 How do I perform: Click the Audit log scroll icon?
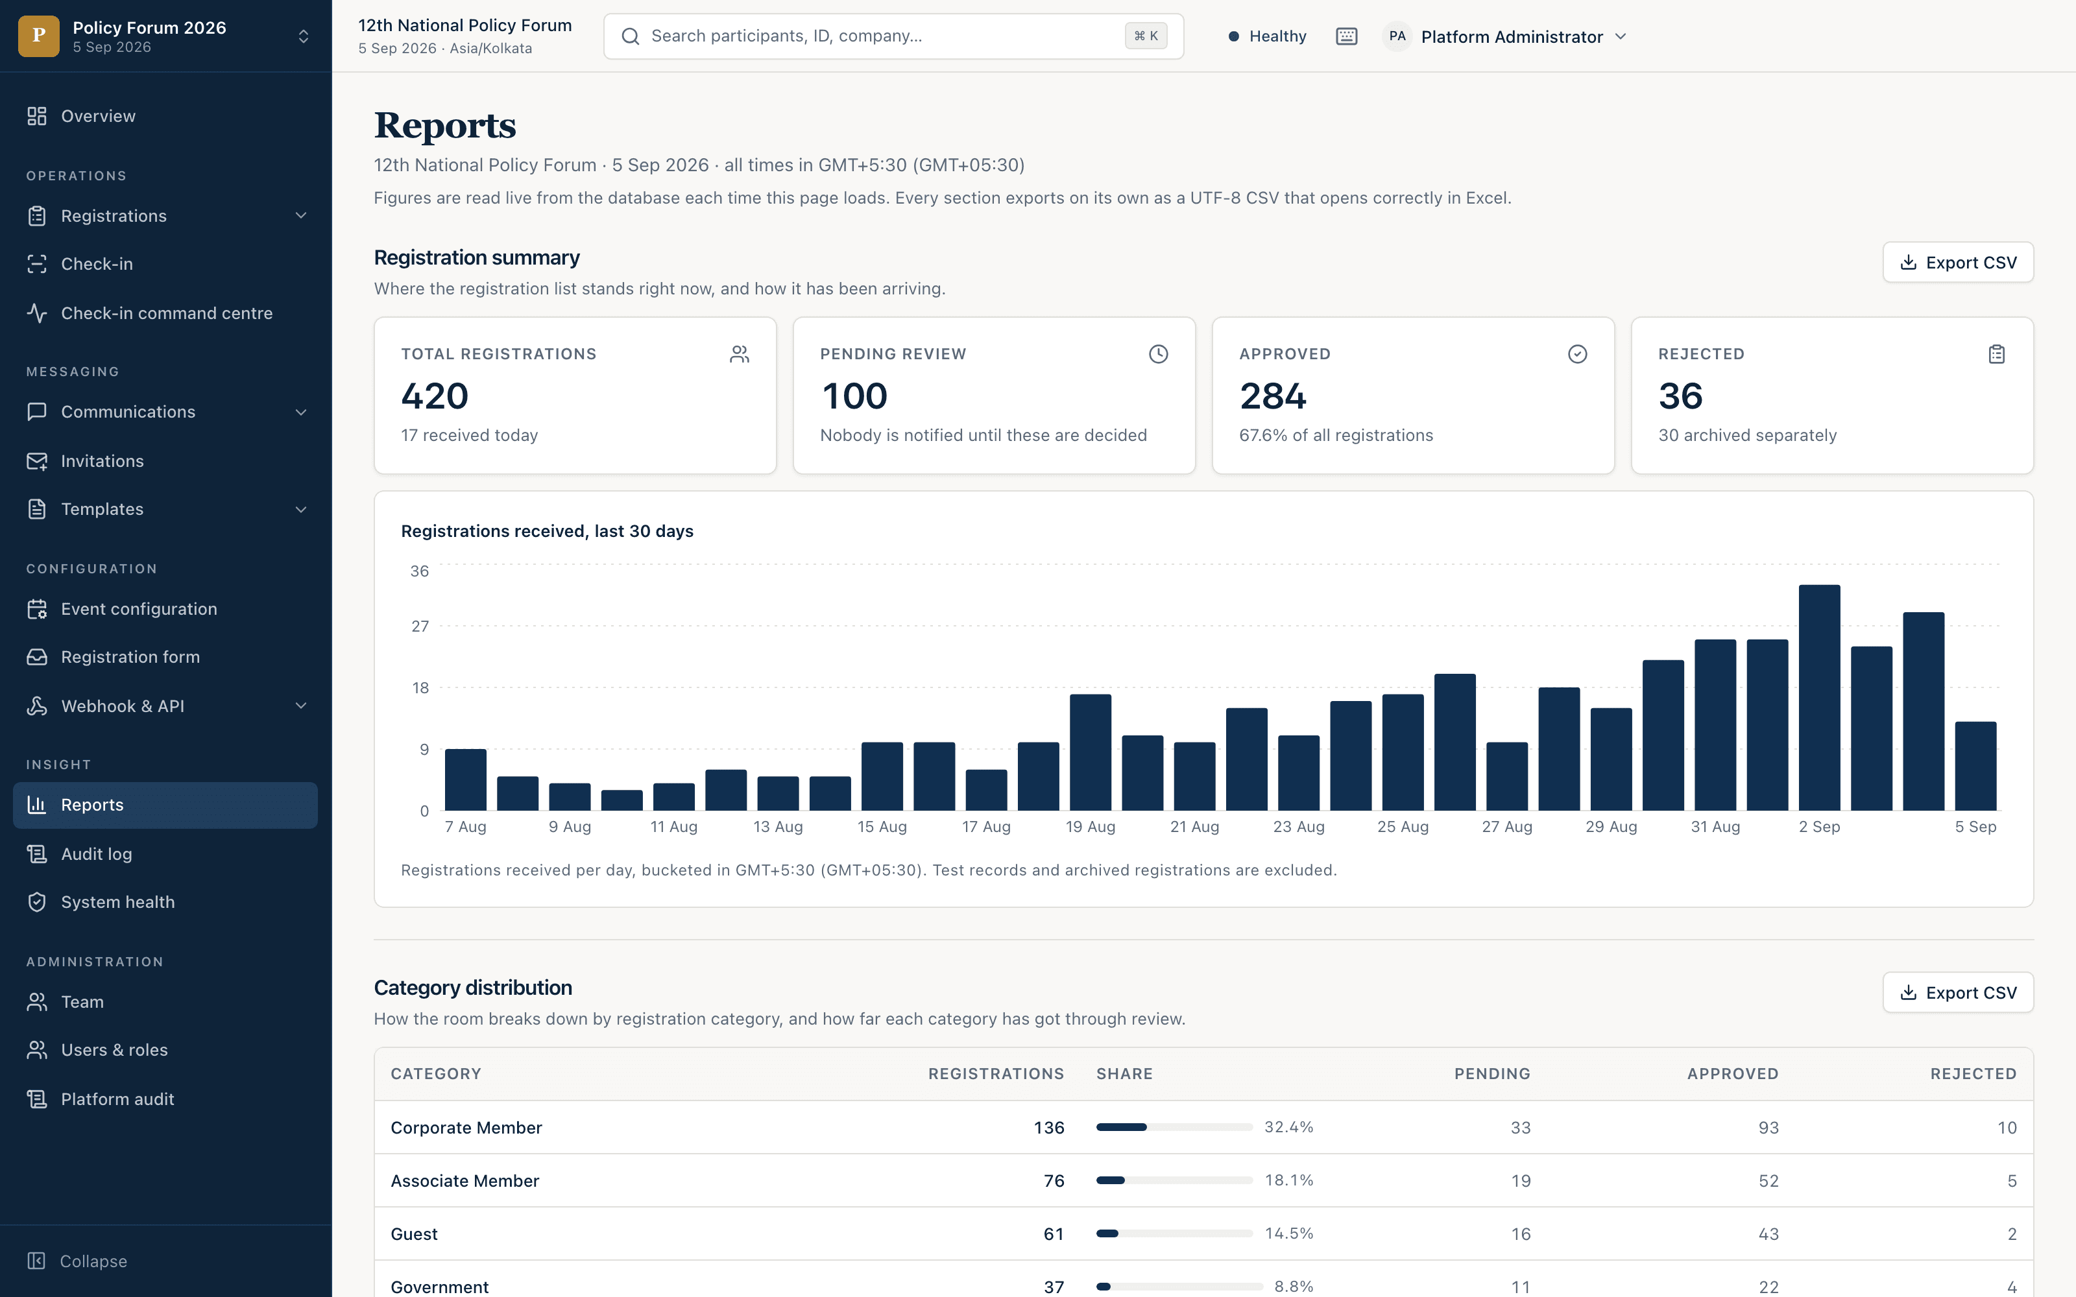pyautogui.click(x=37, y=853)
